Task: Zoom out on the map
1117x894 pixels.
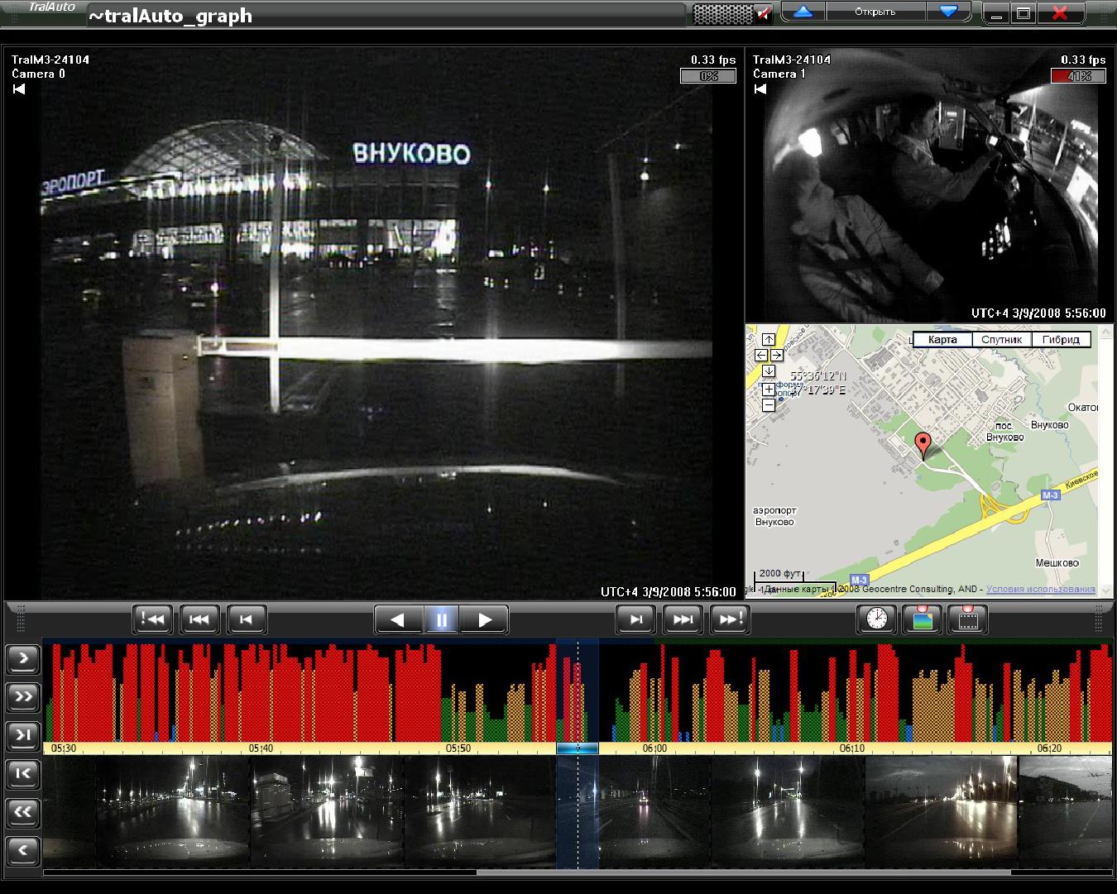Action: (x=769, y=404)
